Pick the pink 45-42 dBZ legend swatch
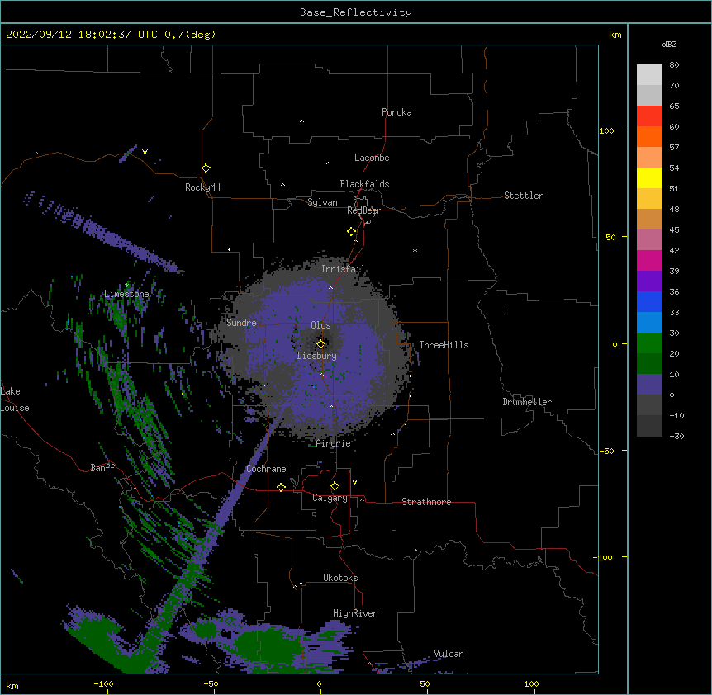Image resolution: width=712 pixels, height=695 pixels. [x=649, y=240]
